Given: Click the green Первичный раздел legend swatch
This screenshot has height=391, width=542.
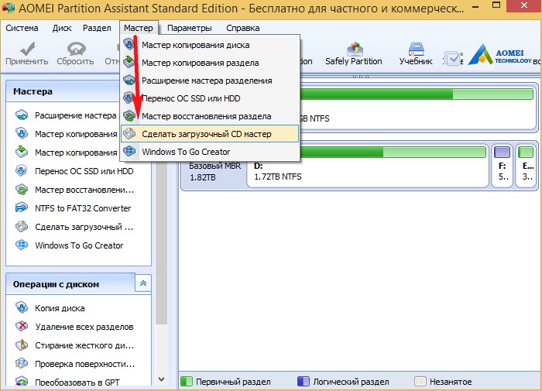Looking at the screenshot, I should point(187,382).
